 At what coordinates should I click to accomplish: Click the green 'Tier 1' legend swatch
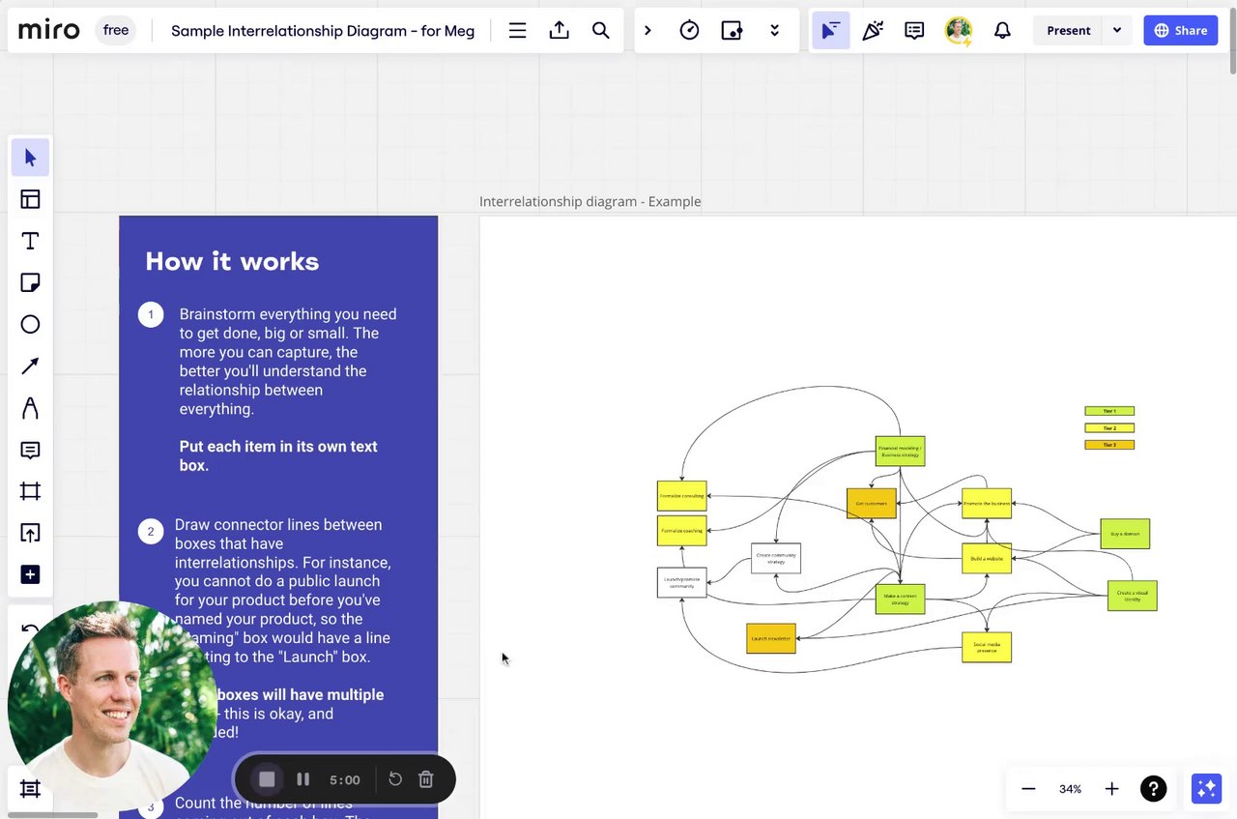pos(1109,411)
